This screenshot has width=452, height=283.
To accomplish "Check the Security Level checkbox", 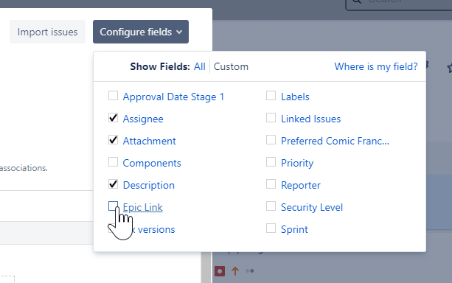I will point(271,206).
